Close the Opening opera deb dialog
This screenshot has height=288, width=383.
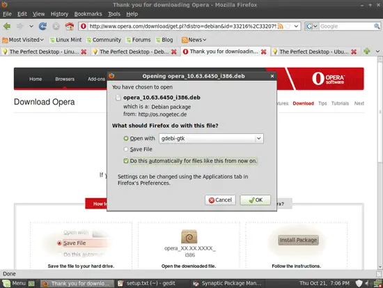pos(272,76)
